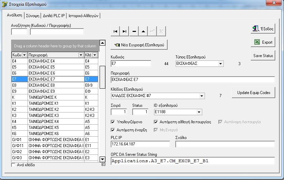The width and height of the screenshot is (284, 180).
Task: Toggle Αυτόματη αλλαγή λειτουργίας checkbox
Action: [x=155, y=122]
